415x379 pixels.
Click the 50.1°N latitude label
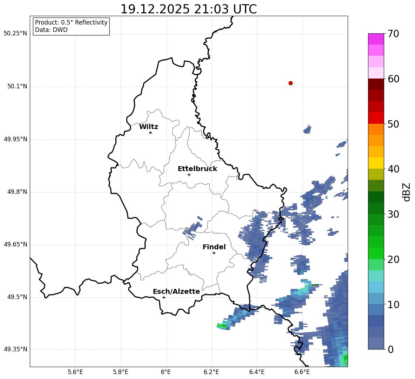[17, 86]
